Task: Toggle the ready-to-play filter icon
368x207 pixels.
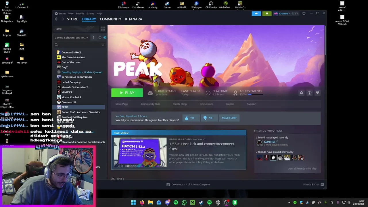Action: tap(105, 38)
